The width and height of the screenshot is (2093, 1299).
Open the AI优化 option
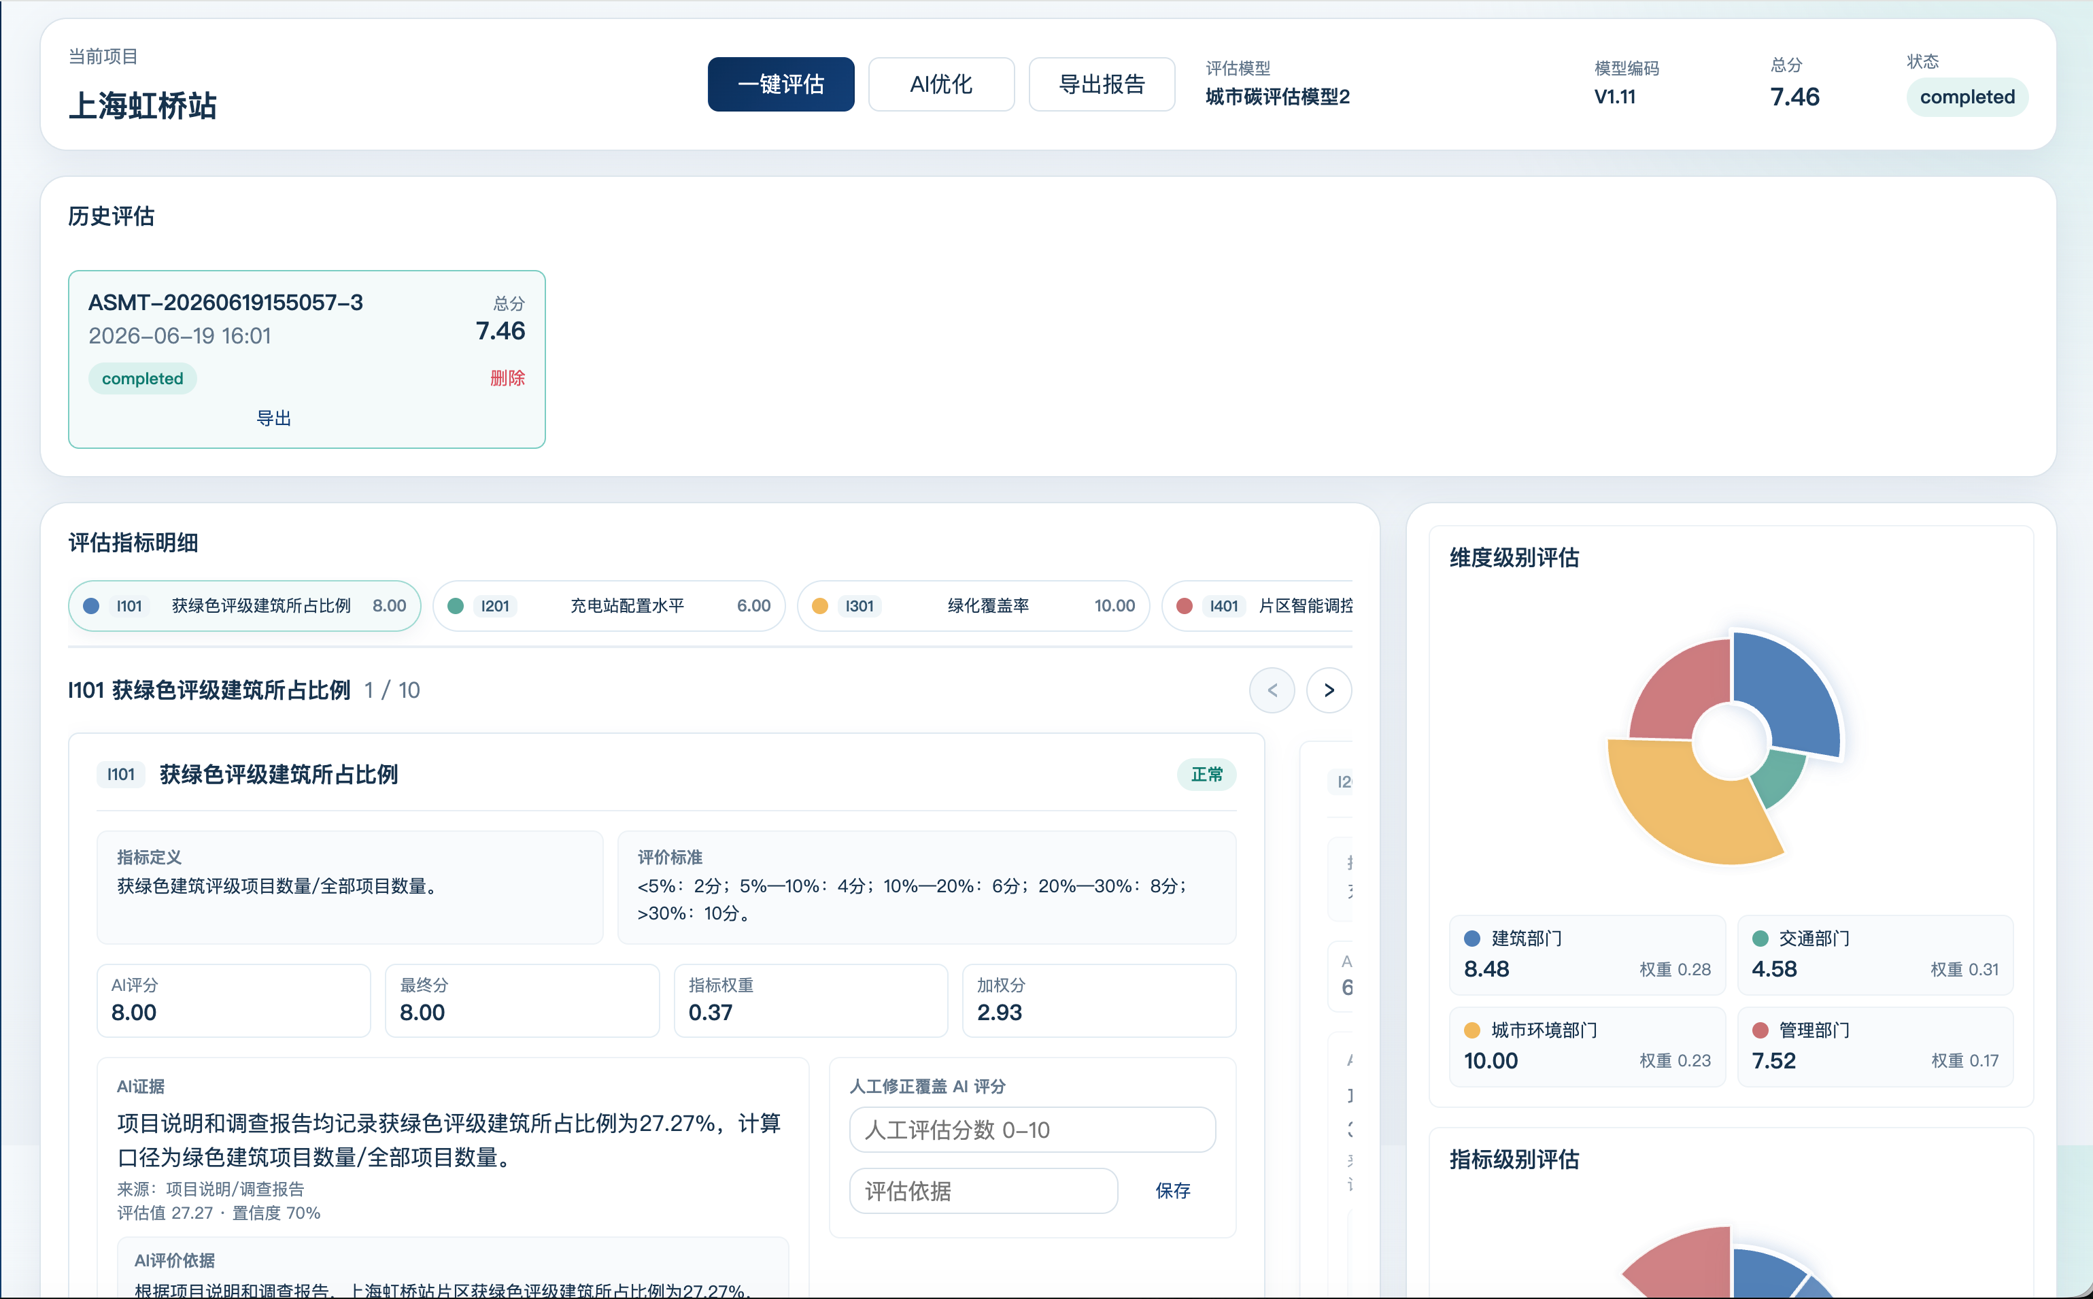pos(941,84)
